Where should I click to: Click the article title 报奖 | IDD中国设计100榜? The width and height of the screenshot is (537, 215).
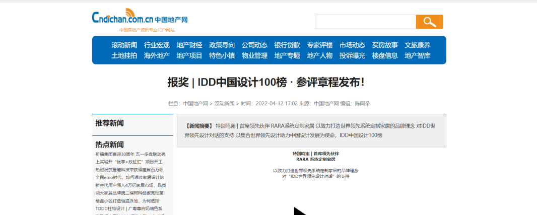point(266,83)
